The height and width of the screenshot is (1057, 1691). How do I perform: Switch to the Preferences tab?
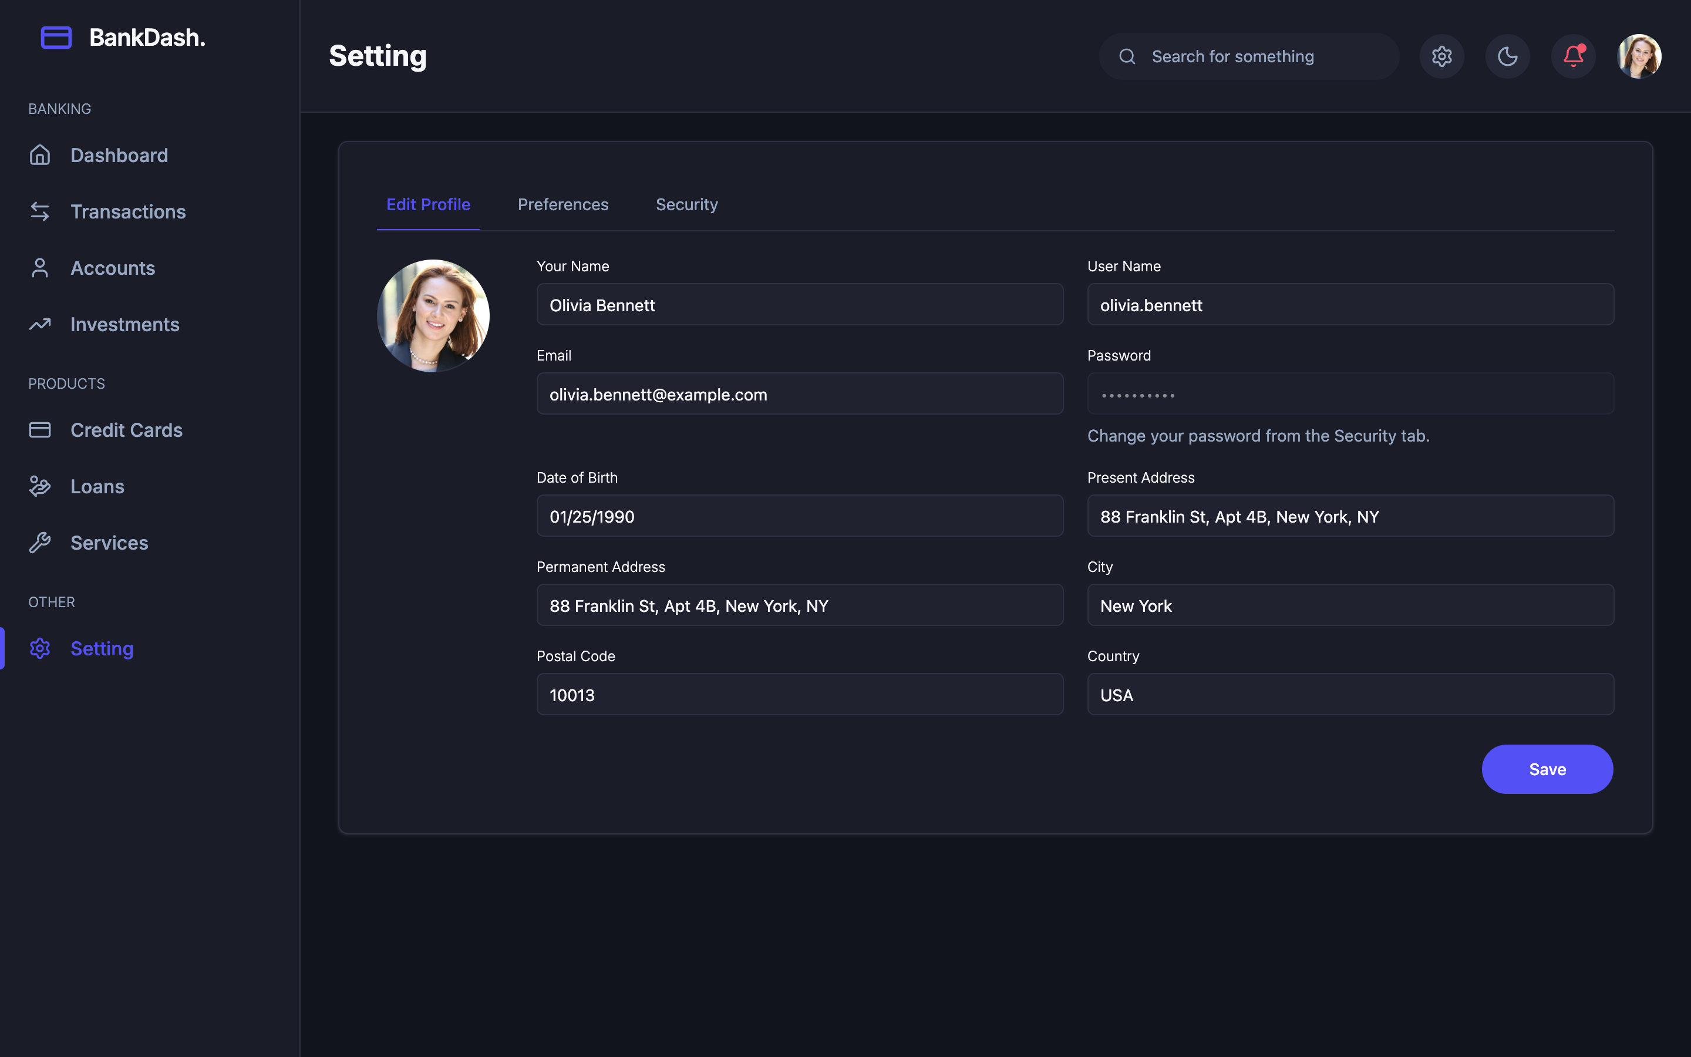(x=563, y=204)
